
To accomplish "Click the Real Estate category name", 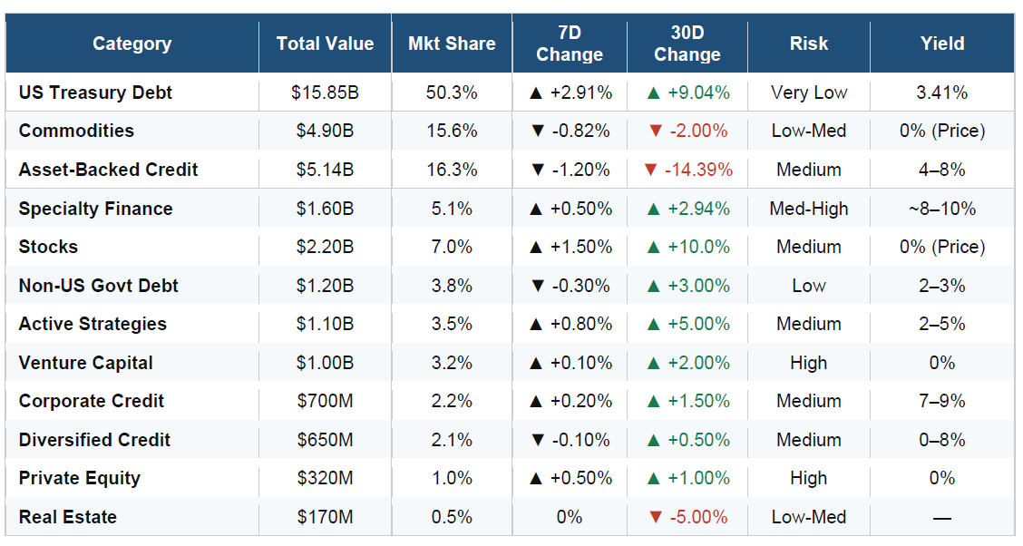I will tap(68, 517).
